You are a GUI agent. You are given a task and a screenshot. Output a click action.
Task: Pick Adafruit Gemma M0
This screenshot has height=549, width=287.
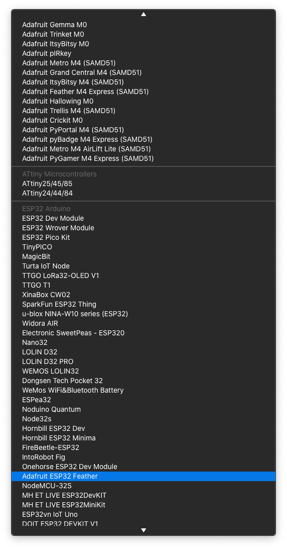coord(143,25)
